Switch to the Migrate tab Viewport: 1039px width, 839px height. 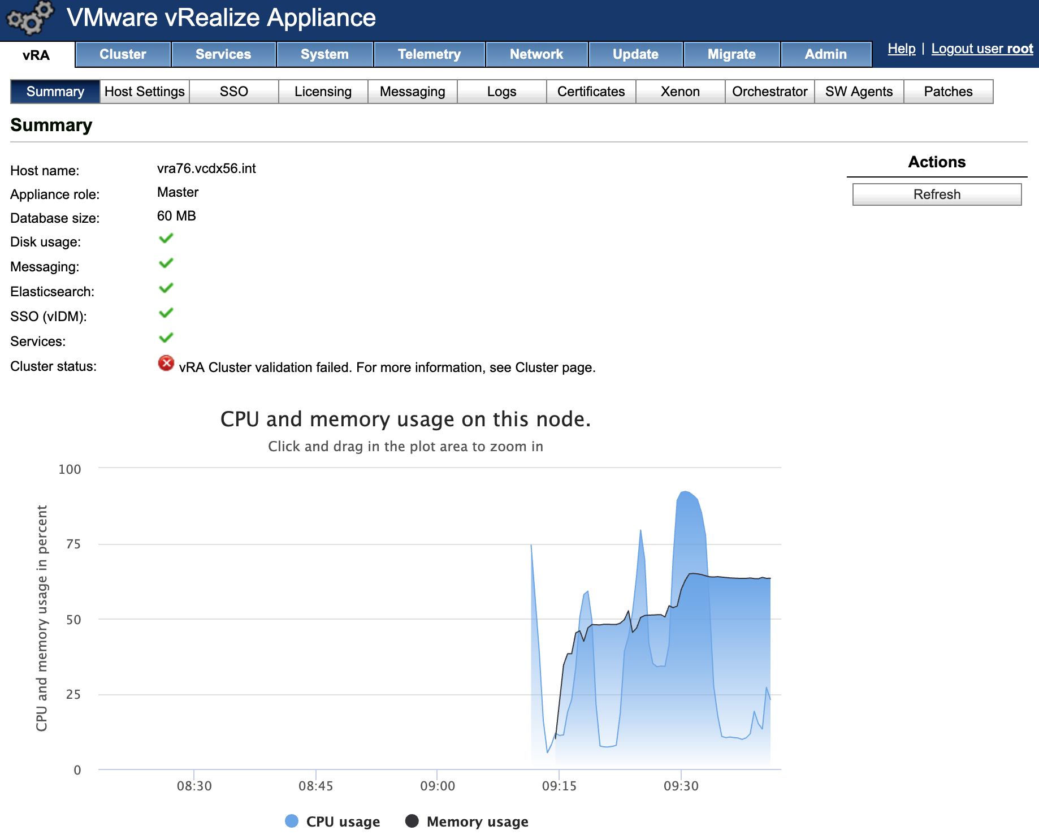pyautogui.click(x=731, y=54)
